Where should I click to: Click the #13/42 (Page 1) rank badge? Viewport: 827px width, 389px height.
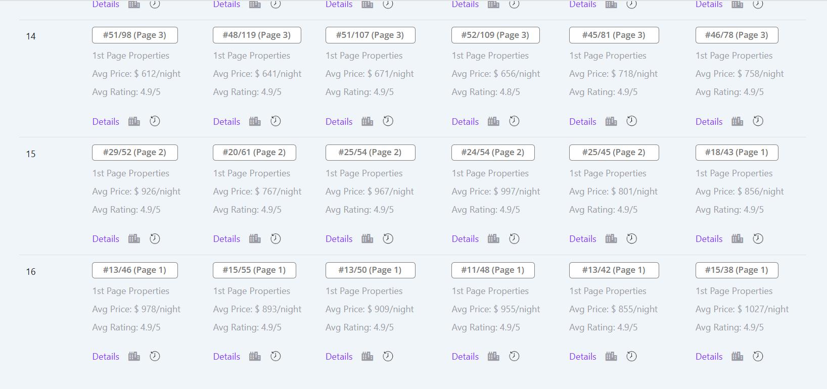(x=614, y=270)
